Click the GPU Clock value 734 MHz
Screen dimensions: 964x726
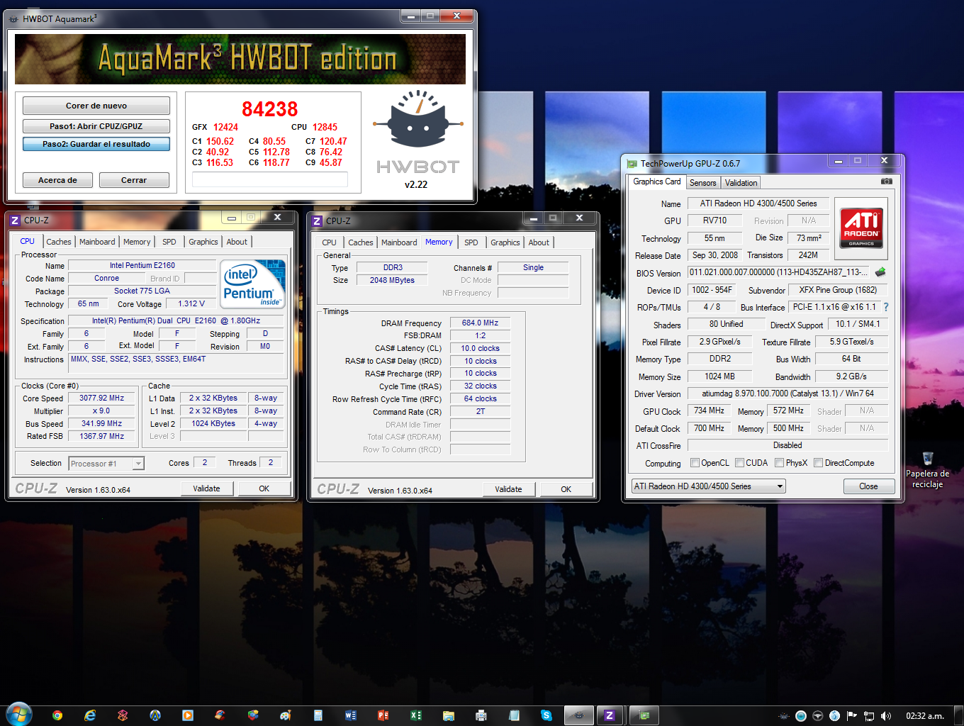tap(709, 411)
